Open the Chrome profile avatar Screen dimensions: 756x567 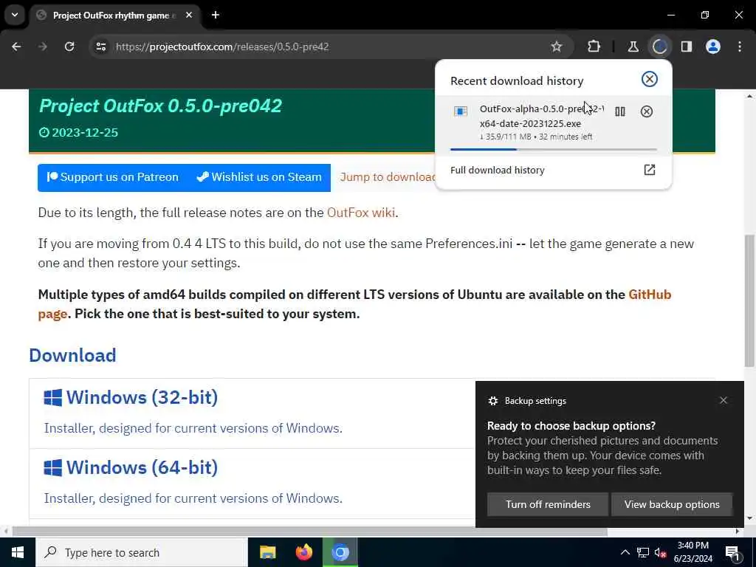pyautogui.click(x=713, y=47)
